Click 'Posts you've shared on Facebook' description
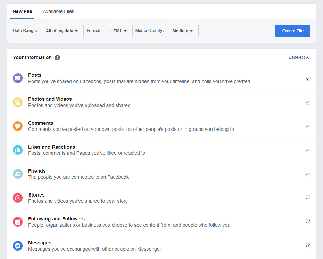 coord(139,81)
